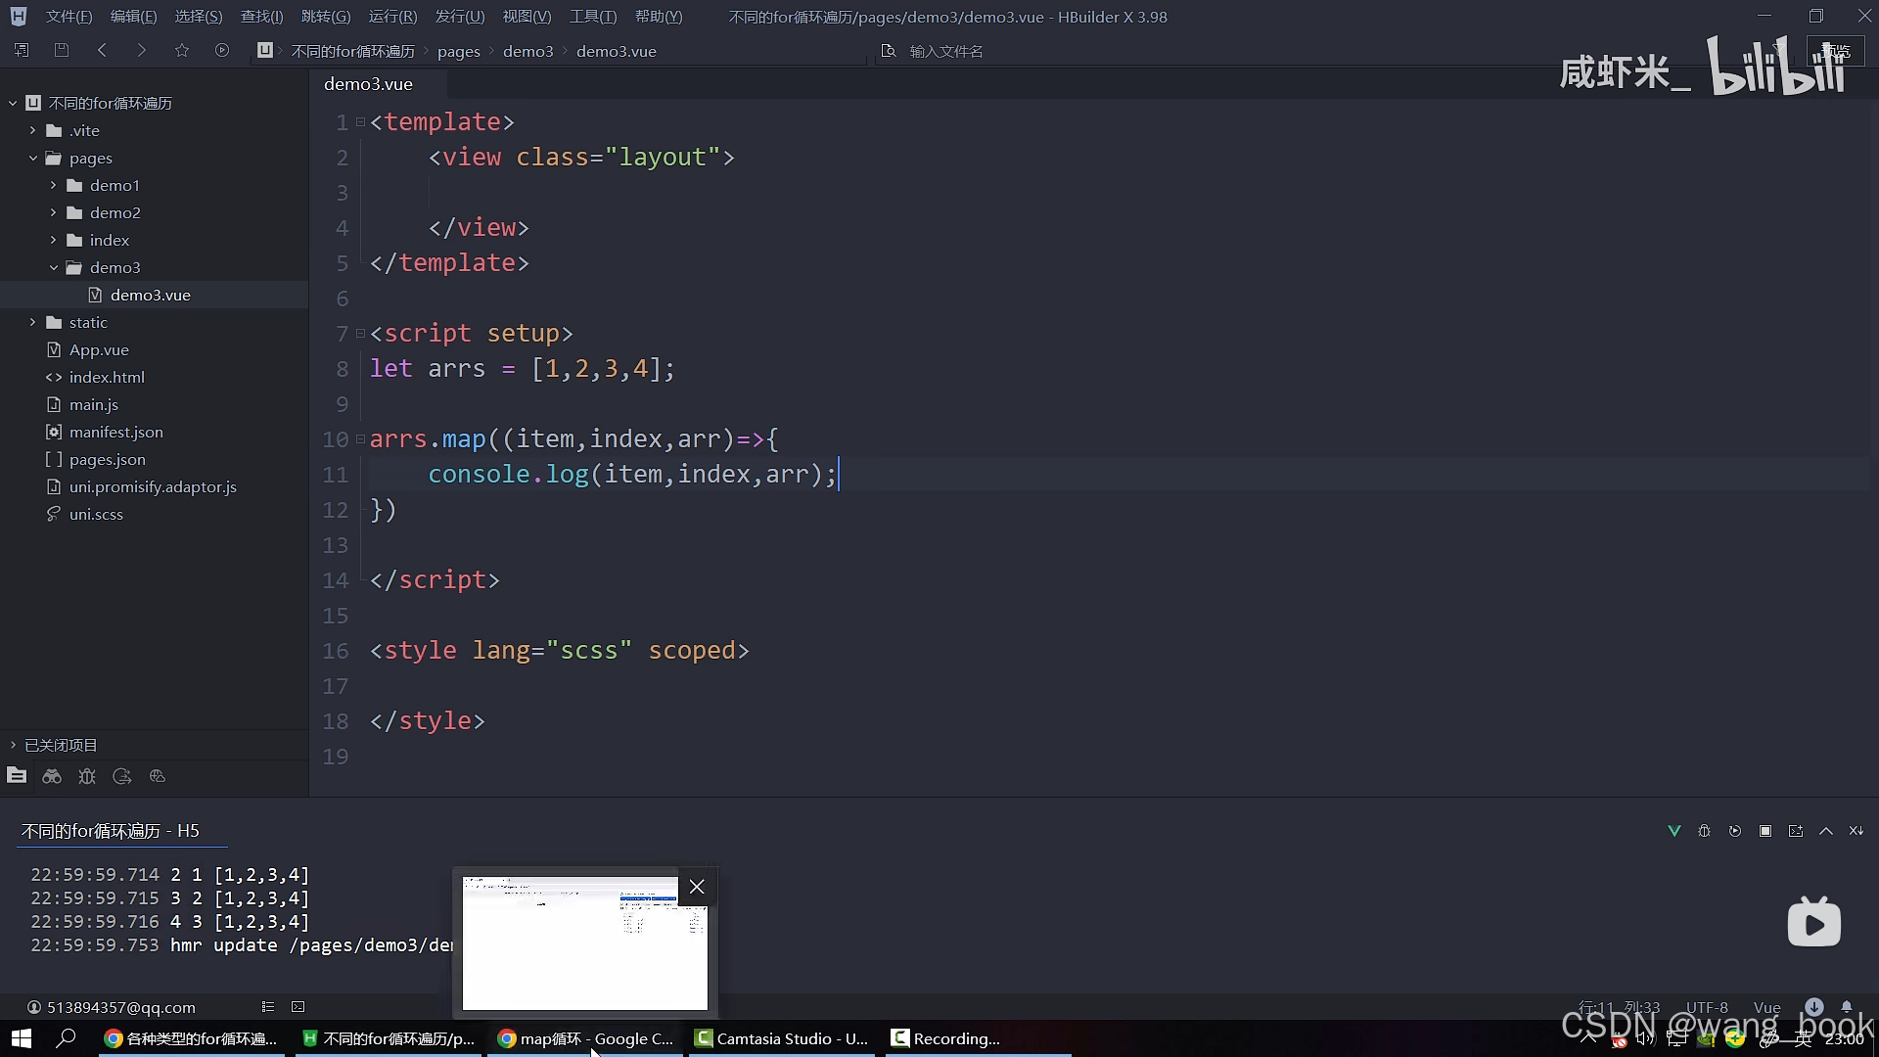Click the bookmark star toolbar icon
This screenshot has height=1057, width=1879.
point(182,50)
